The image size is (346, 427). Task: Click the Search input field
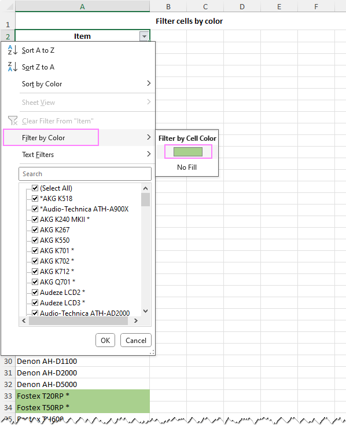(x=85, y=174)
